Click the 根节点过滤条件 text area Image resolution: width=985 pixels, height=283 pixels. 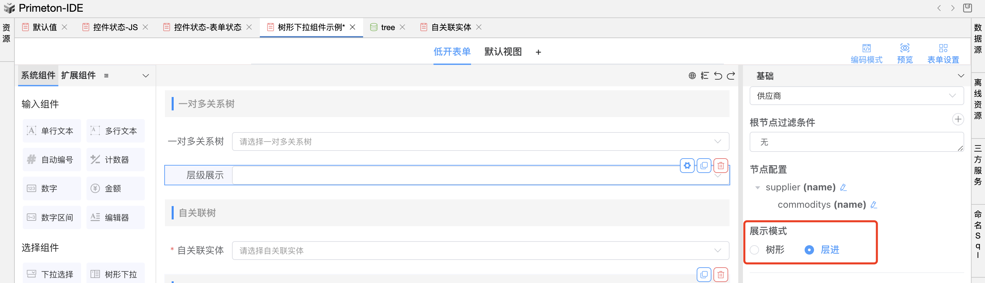click(x=856, y=142)
